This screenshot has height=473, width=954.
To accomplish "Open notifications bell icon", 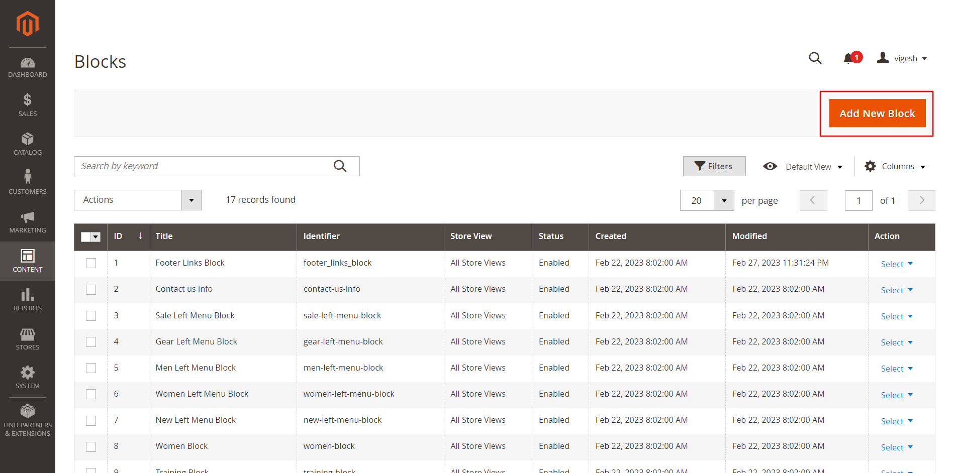I will [849, 58].
